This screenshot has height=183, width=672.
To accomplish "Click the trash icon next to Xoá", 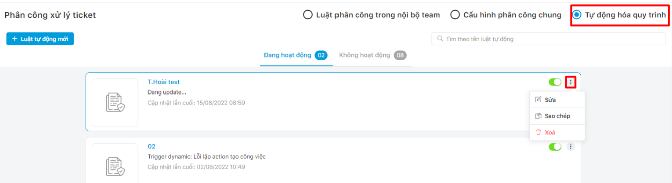I will pyautogui.click(x=538, y=132).
